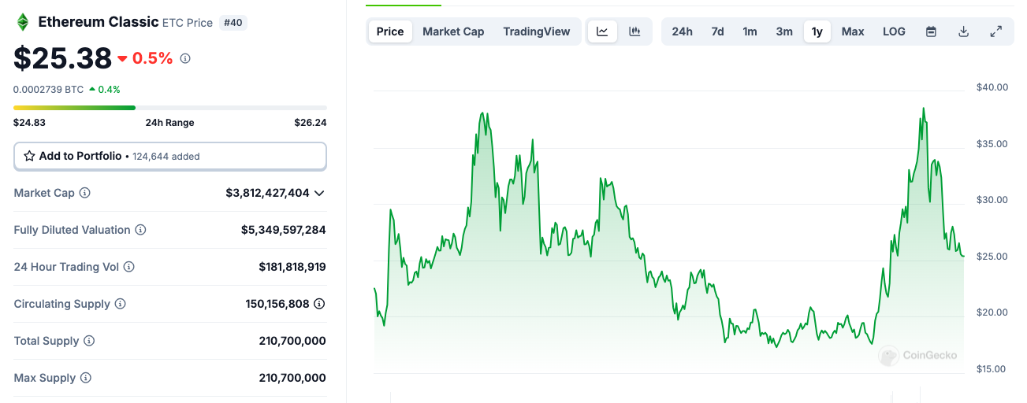Click the Circulating Supply info icon on the right
The height and width of the screenshot is (403, 1027).
click(319, 304)
